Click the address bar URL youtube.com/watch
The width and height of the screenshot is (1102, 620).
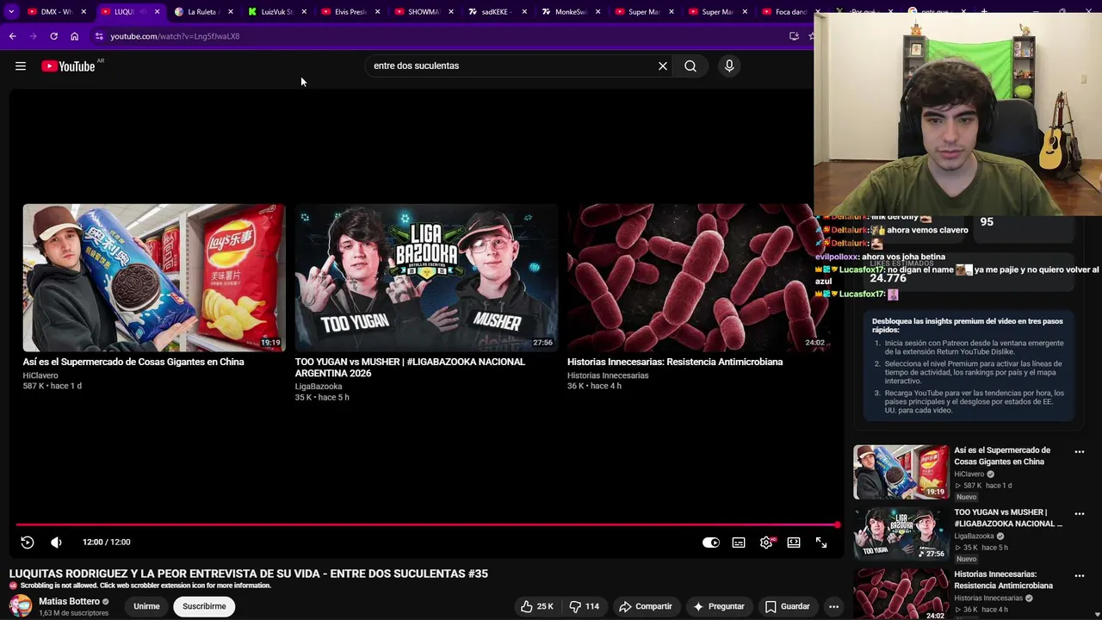point(175,36)
